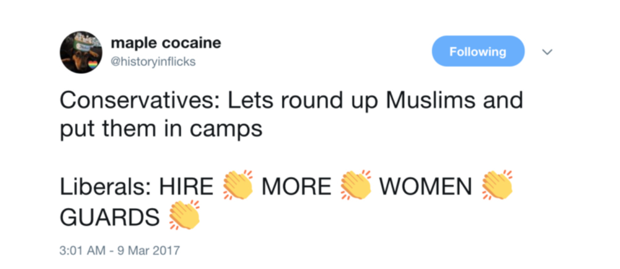Click the word GUARDS in the tweet

109,216
